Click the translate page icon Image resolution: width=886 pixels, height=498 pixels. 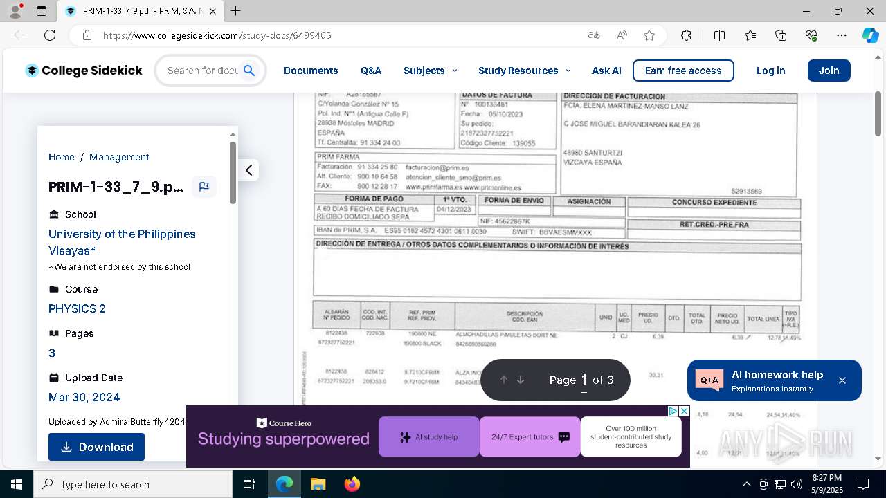[594, 35]
